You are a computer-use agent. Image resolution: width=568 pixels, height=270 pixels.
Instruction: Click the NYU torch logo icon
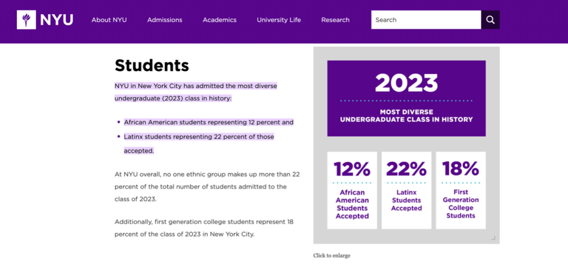(26, 20)
